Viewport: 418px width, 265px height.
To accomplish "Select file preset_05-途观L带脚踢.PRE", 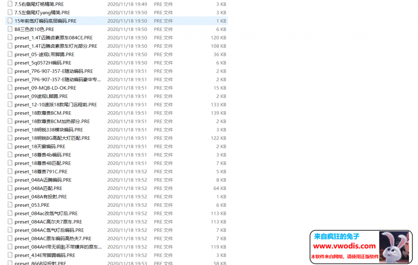I will 44,54.
